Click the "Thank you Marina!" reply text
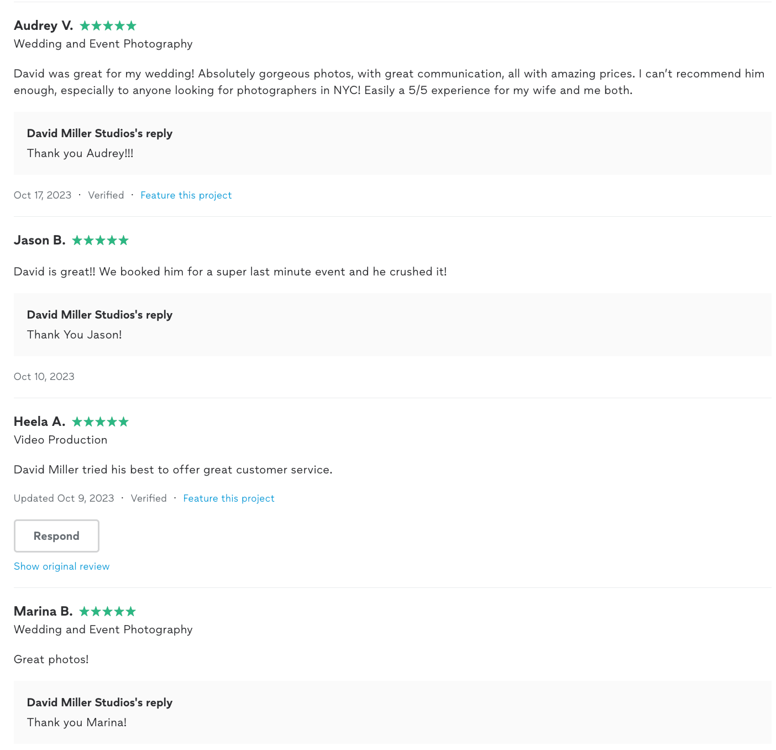Screen dimensions: 776x750 [77, 723]
